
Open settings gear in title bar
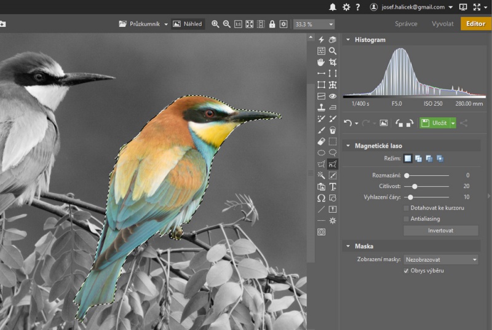click(x=346, y=7)
